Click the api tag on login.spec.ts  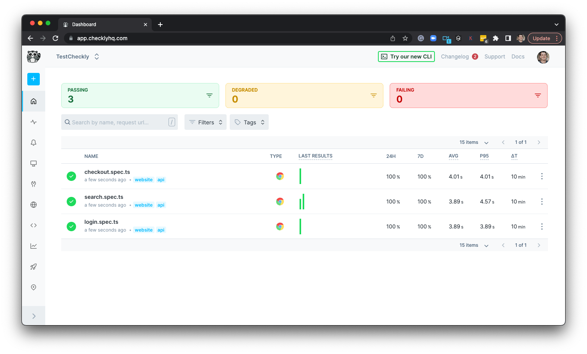click(x=161, y=230)
